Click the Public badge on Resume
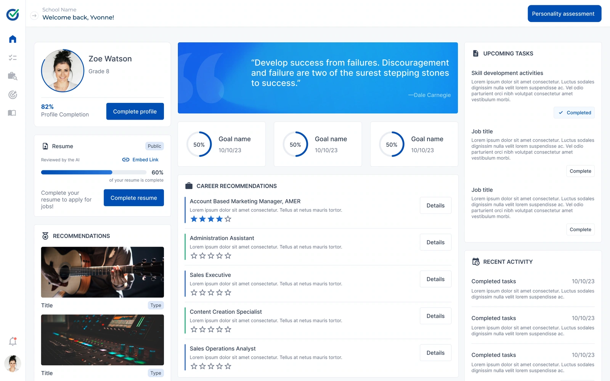Image resolution: width=610 pixels, height=381 pixels. pos(154,146)
